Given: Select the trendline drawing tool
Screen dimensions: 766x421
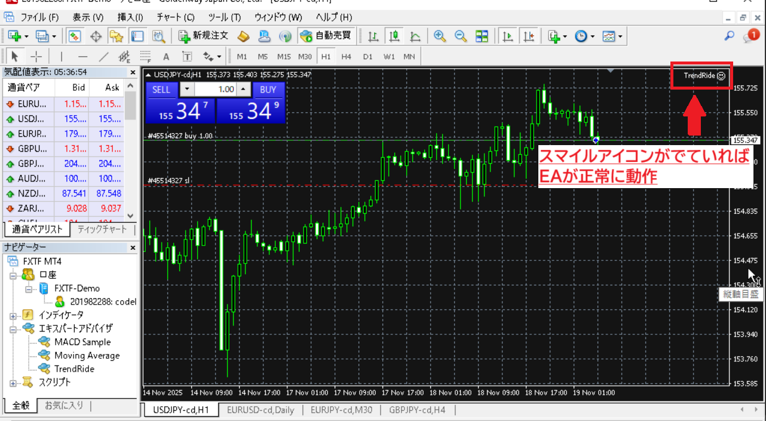Looking at the screenshot, I should click(103, 57).
